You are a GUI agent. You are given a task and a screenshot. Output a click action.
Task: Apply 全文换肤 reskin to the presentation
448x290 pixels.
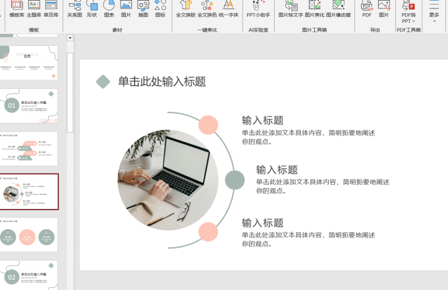coord(186,9)
